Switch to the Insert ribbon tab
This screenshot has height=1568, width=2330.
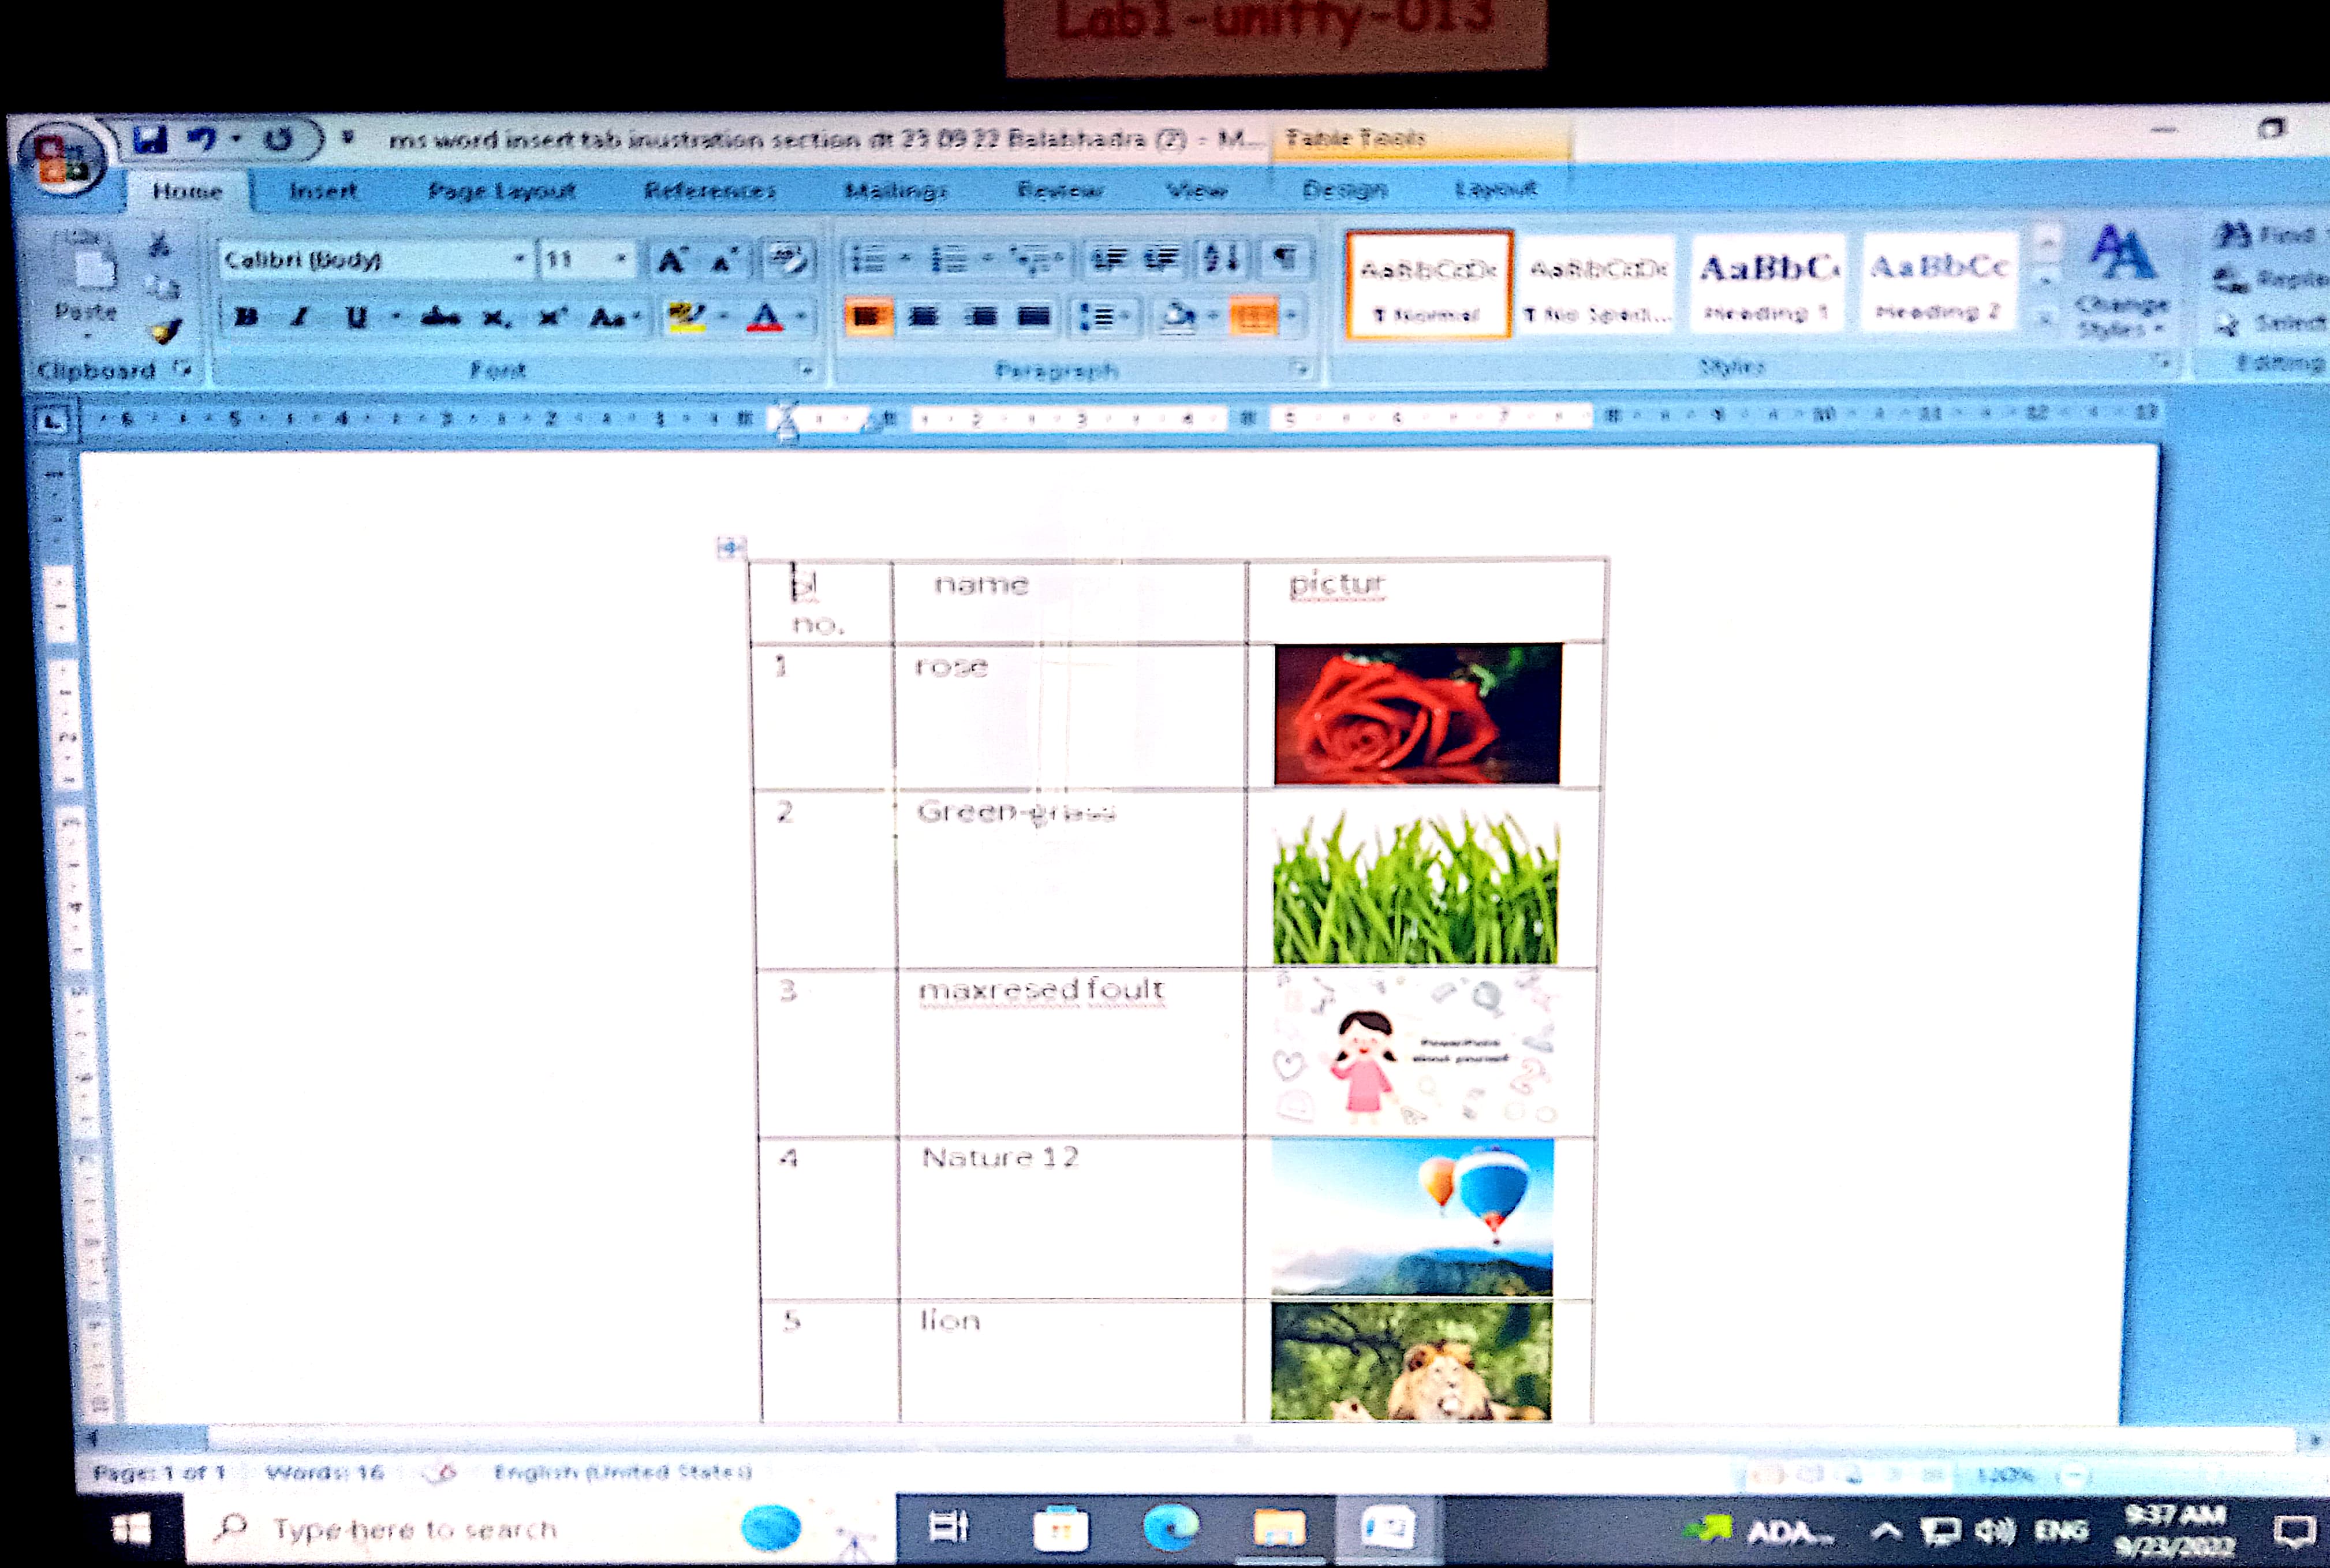click(x=322, y=191)
